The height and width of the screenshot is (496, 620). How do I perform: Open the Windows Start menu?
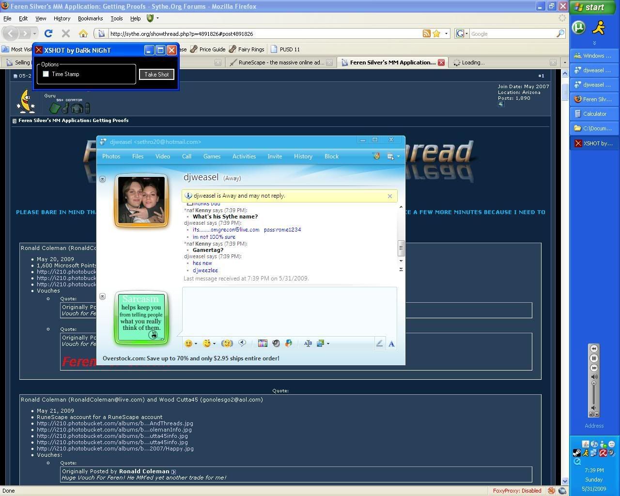594,7
